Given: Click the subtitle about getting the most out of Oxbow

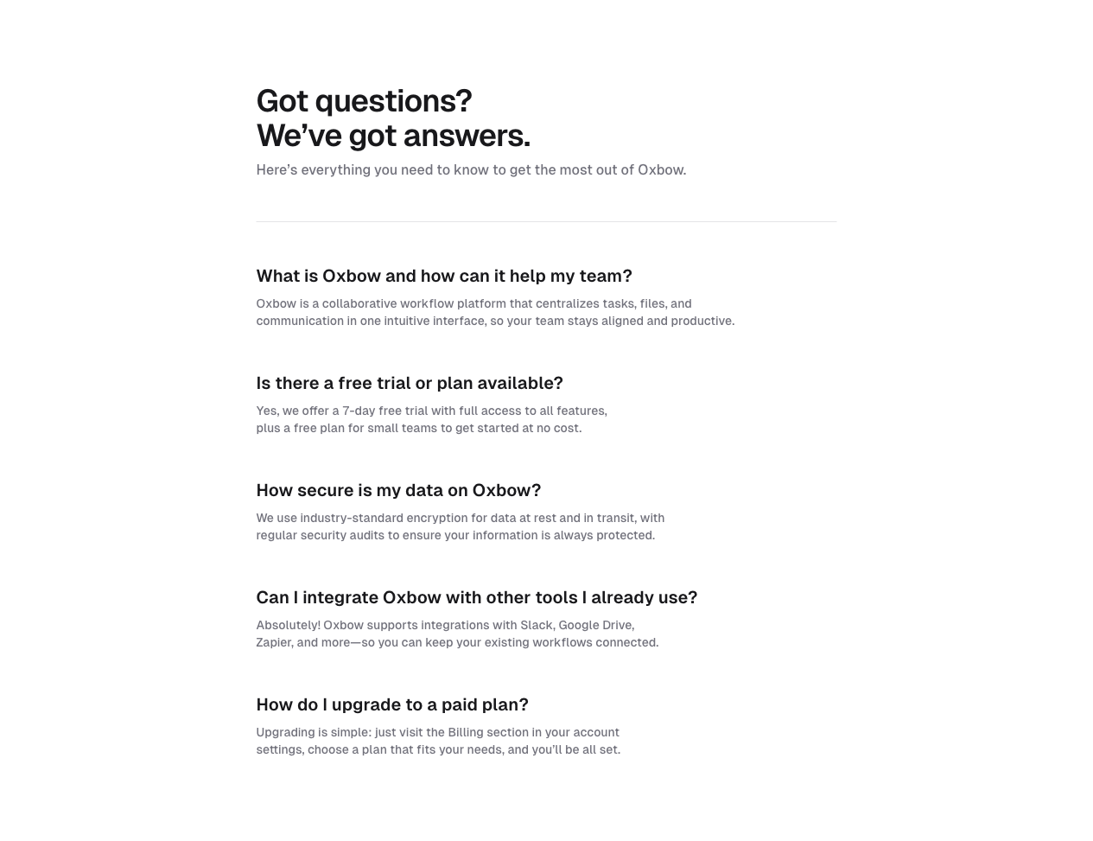Looking at the screenshot, I should 471,170.
